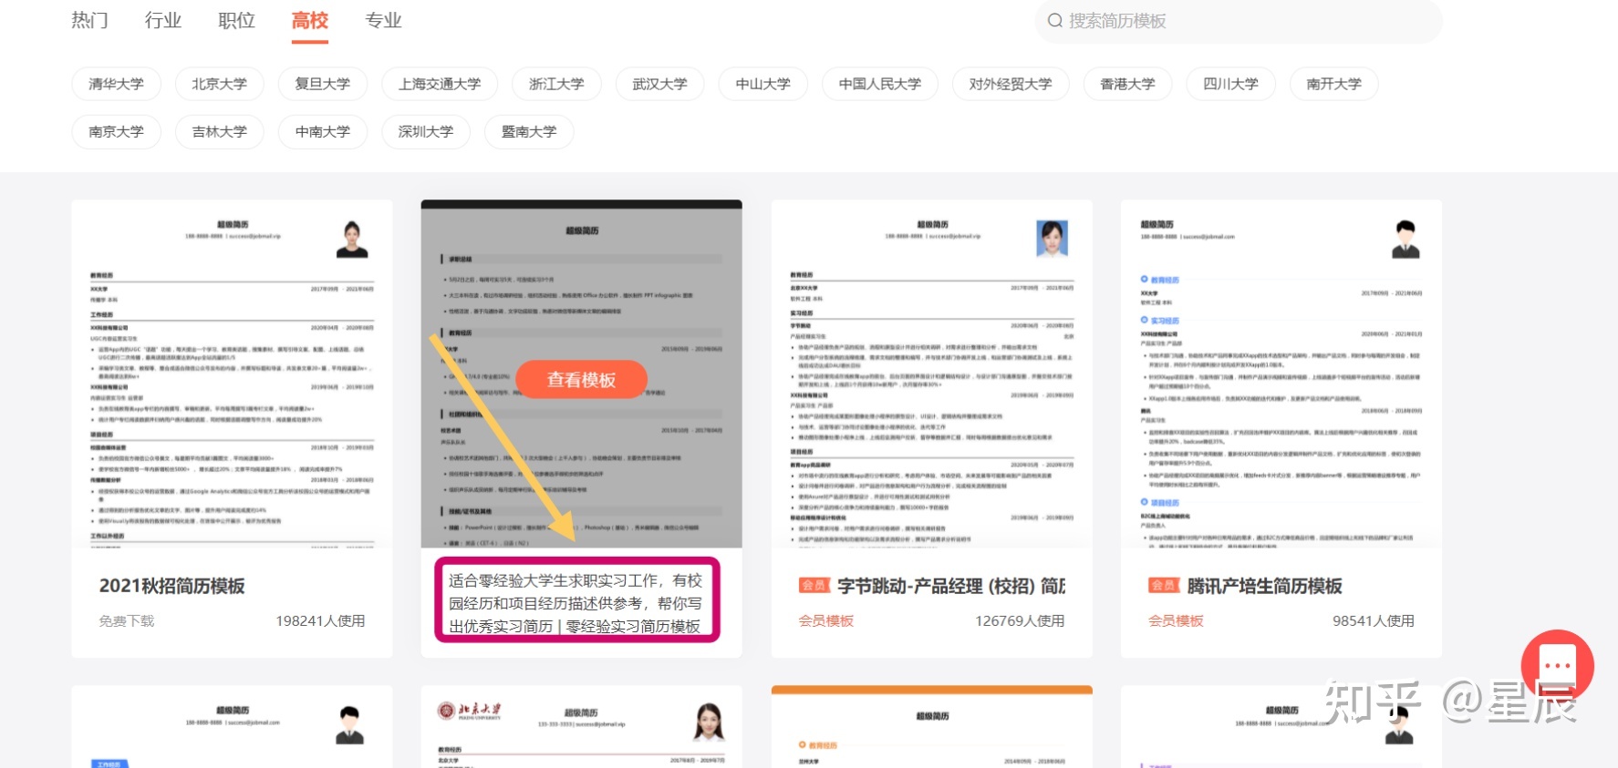1618x768 pixels.
Task: Click the orange 查看模板 button
Action: (581, 379)
